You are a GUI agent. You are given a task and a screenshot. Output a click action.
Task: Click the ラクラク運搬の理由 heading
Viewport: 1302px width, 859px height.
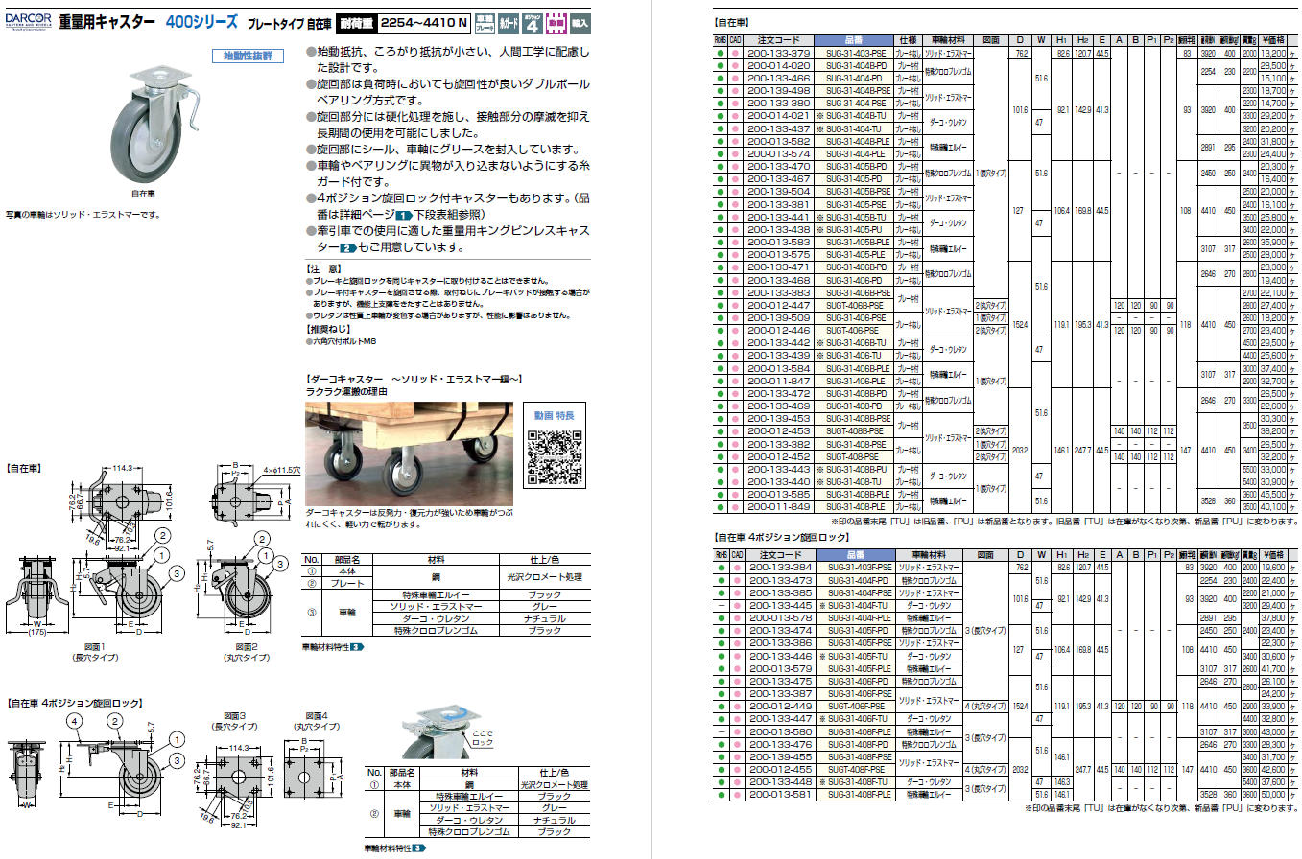pos(345,392)
